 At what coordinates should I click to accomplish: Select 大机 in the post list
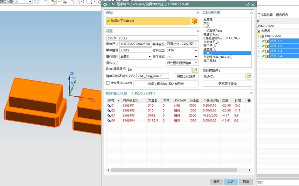[206, 23]
